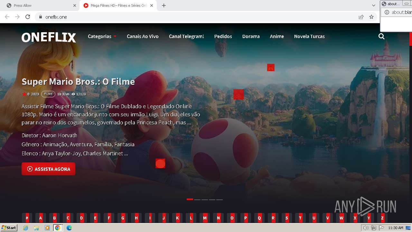Filter titles by letter L
412x232 pixels.
[191, 218]
